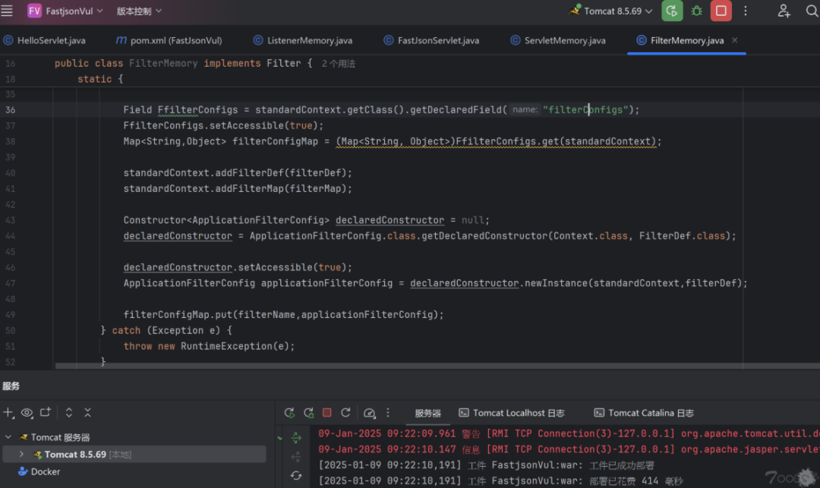
Task: Click the undeploy grey arrows icon
Action: coord(296,457)
